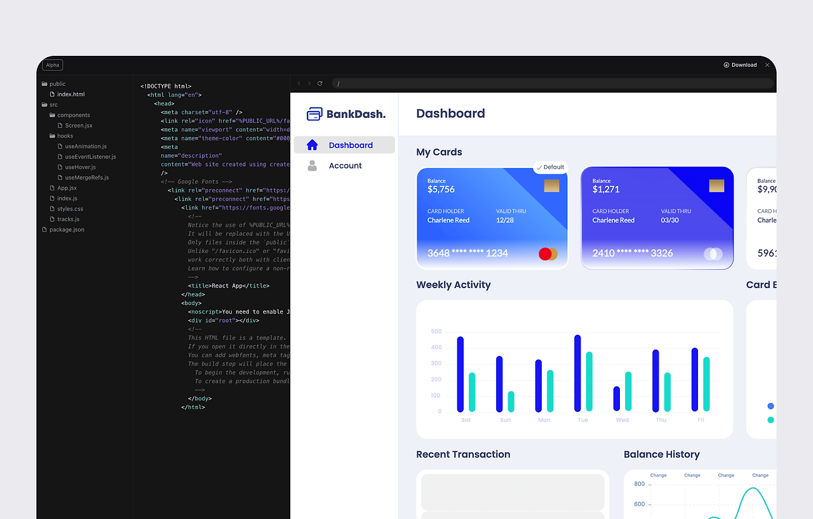Image resolution: width=813 pixels, height=519 pixels.
Task: Click the "Balance History" heading
Action: (662, 454)
